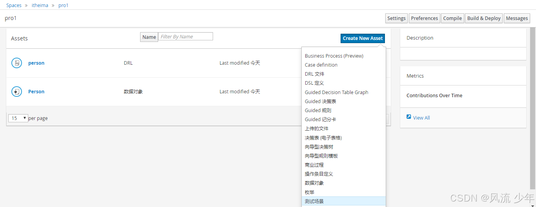Image resolution: width=536 pixels, height=207 pixels.
Task: Click the Description panel heading
Action: [x=420, y=38]
